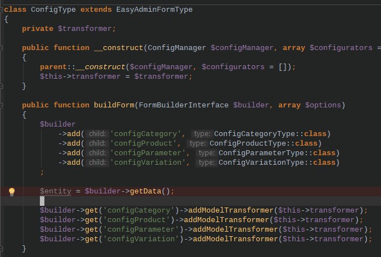
Task: Click the 'extends' keyword
Action: (96, 10)
